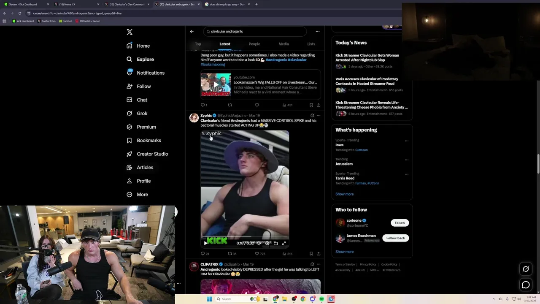Switch to does chlamydia go away tab
Screen dimensions: 540x304
pyautogui.click(x=228, y=4)
